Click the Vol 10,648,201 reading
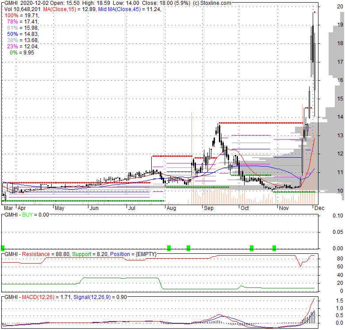 pyautogui.click(x=23, y=9)
